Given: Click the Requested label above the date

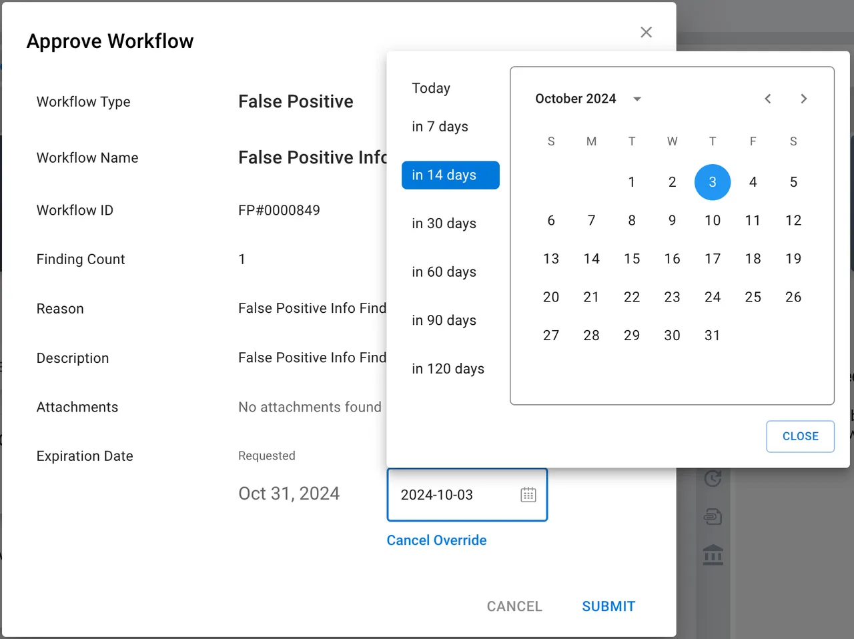Looking at the screenshot, I should [267, 456].
